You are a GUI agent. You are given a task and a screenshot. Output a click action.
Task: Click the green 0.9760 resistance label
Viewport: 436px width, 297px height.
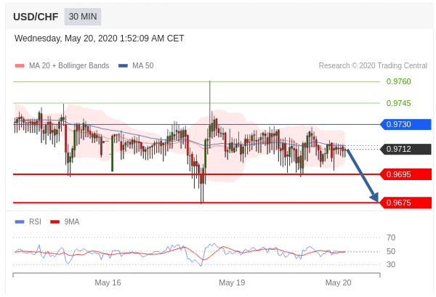pyautogui.click(x=398, y=81)
